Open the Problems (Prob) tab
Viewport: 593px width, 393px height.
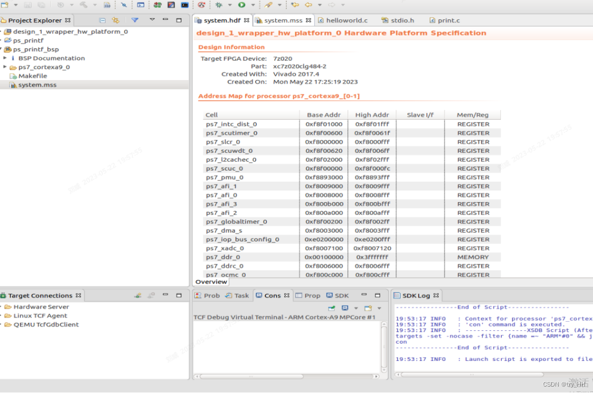coord(207,295)
